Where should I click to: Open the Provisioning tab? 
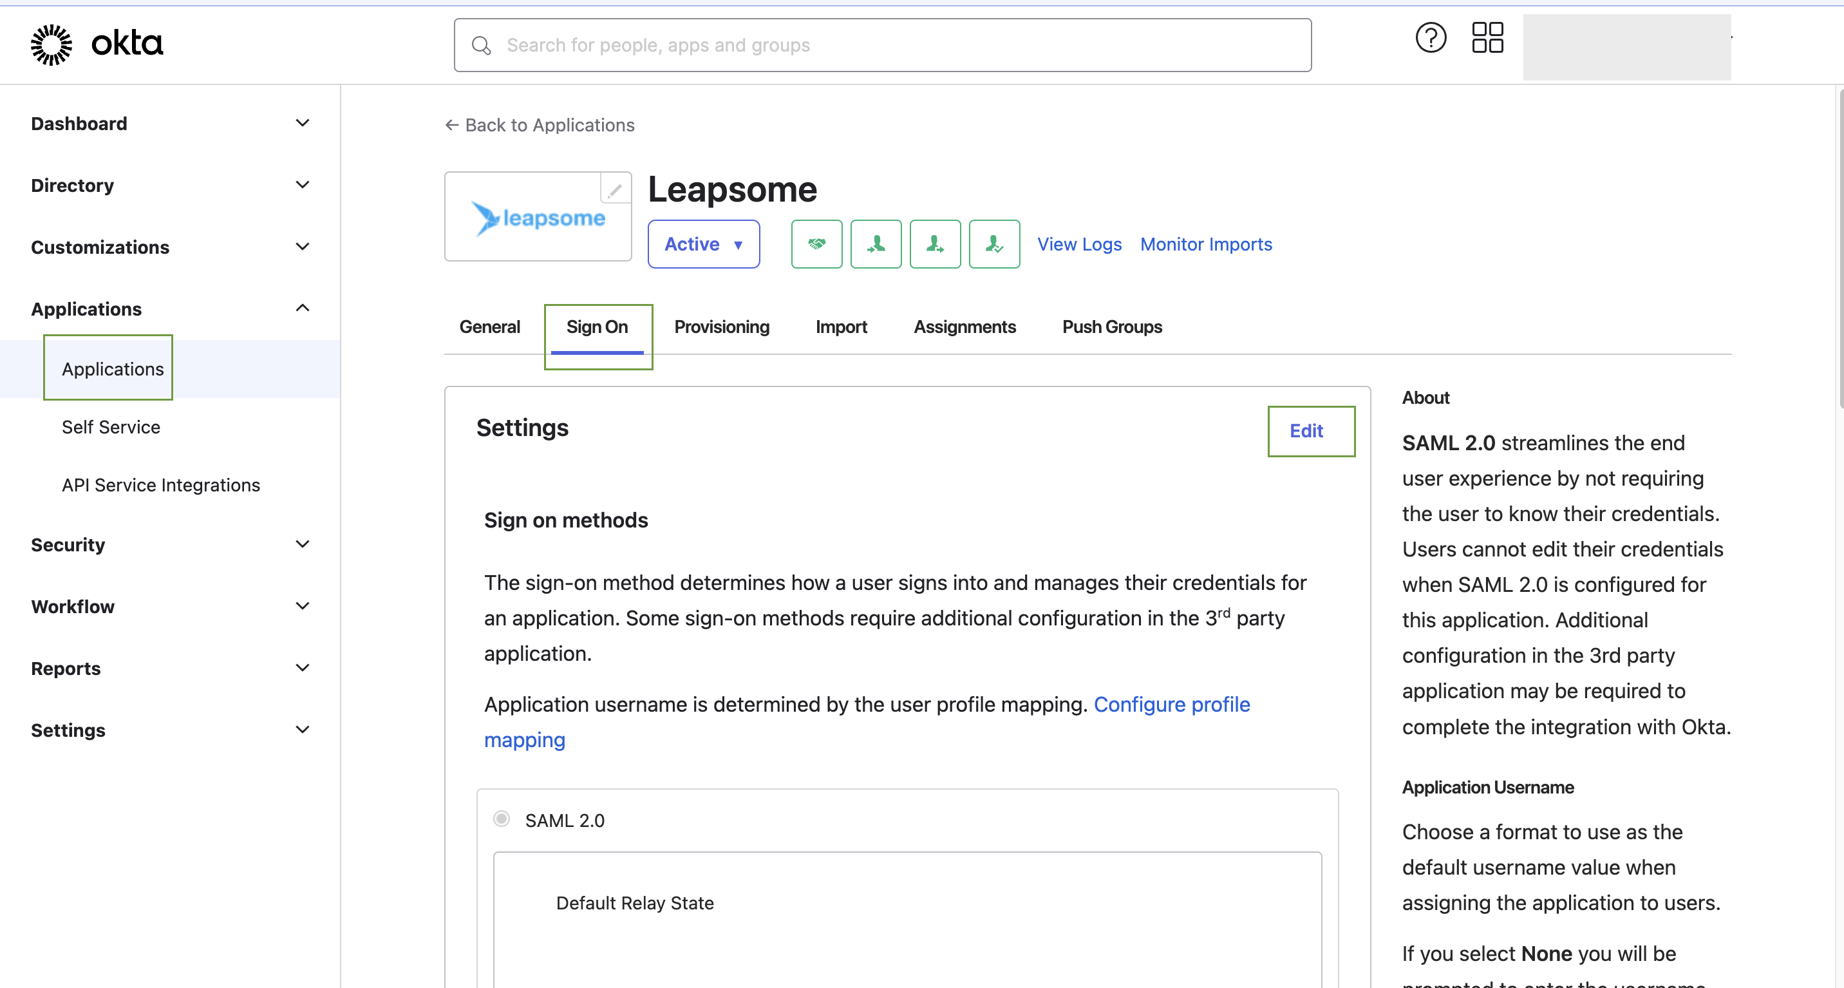722,327
